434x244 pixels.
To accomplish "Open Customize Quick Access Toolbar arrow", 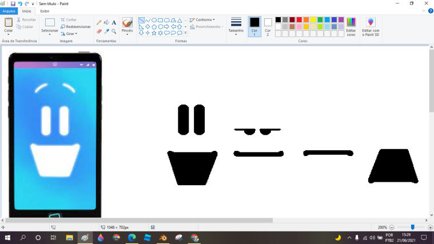I will pyautogui.click(x=33, y=4).
